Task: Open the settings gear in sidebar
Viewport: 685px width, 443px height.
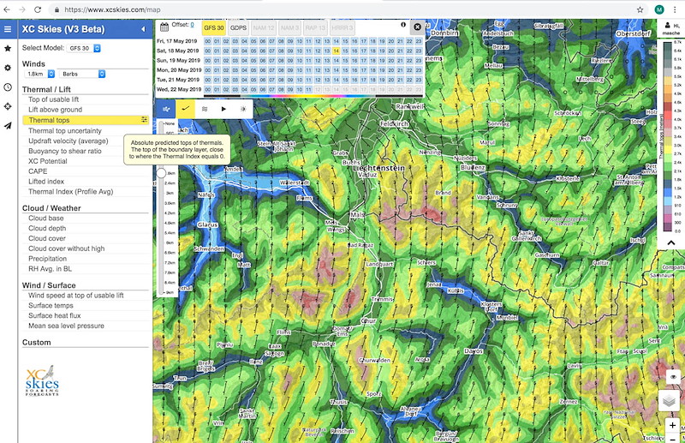Action: click(8, 68)
